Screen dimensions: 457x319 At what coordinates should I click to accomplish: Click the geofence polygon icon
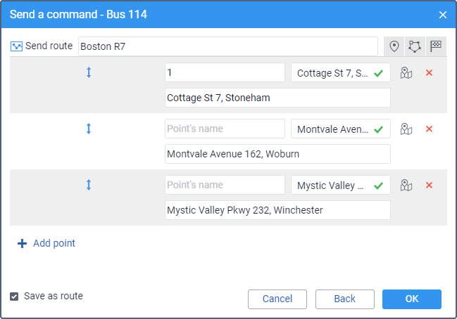(415, 46)
